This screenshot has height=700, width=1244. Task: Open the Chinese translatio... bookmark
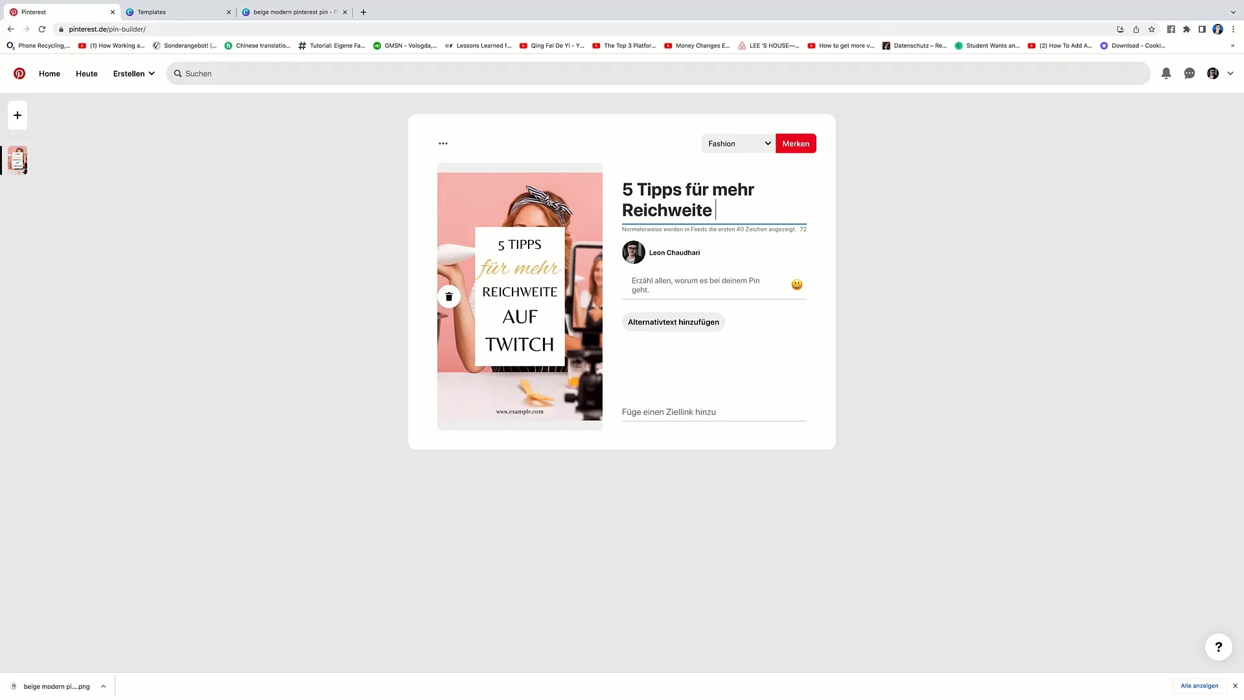coord(257,45)
